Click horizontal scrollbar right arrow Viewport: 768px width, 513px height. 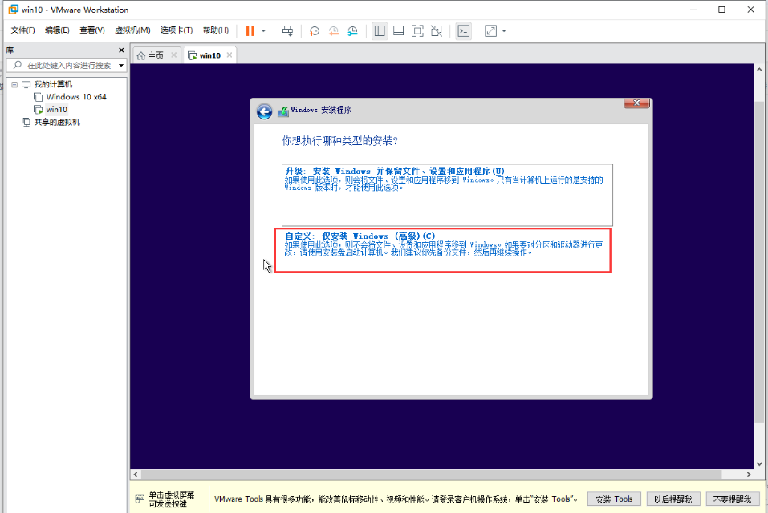749,475
